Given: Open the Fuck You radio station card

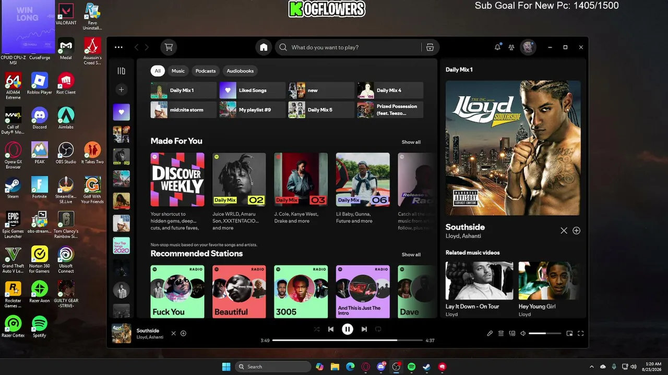Looking at the screenshot, I should coord(177,292).
